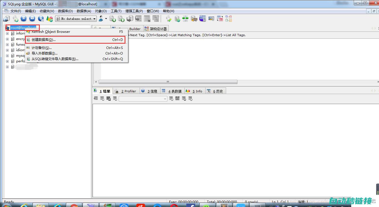Click table-minus icon in result toolbar
This screenshot has width=379, height=207.
click(184, 98)
